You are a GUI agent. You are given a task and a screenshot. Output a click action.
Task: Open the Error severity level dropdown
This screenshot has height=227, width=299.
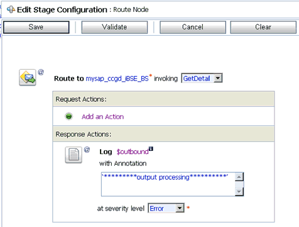(166, 208)
